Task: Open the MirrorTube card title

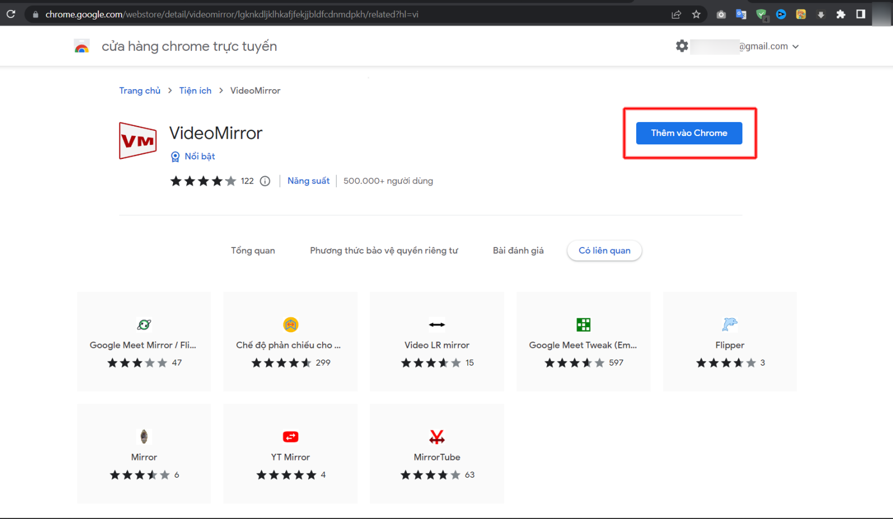Action: click(437, 457)
